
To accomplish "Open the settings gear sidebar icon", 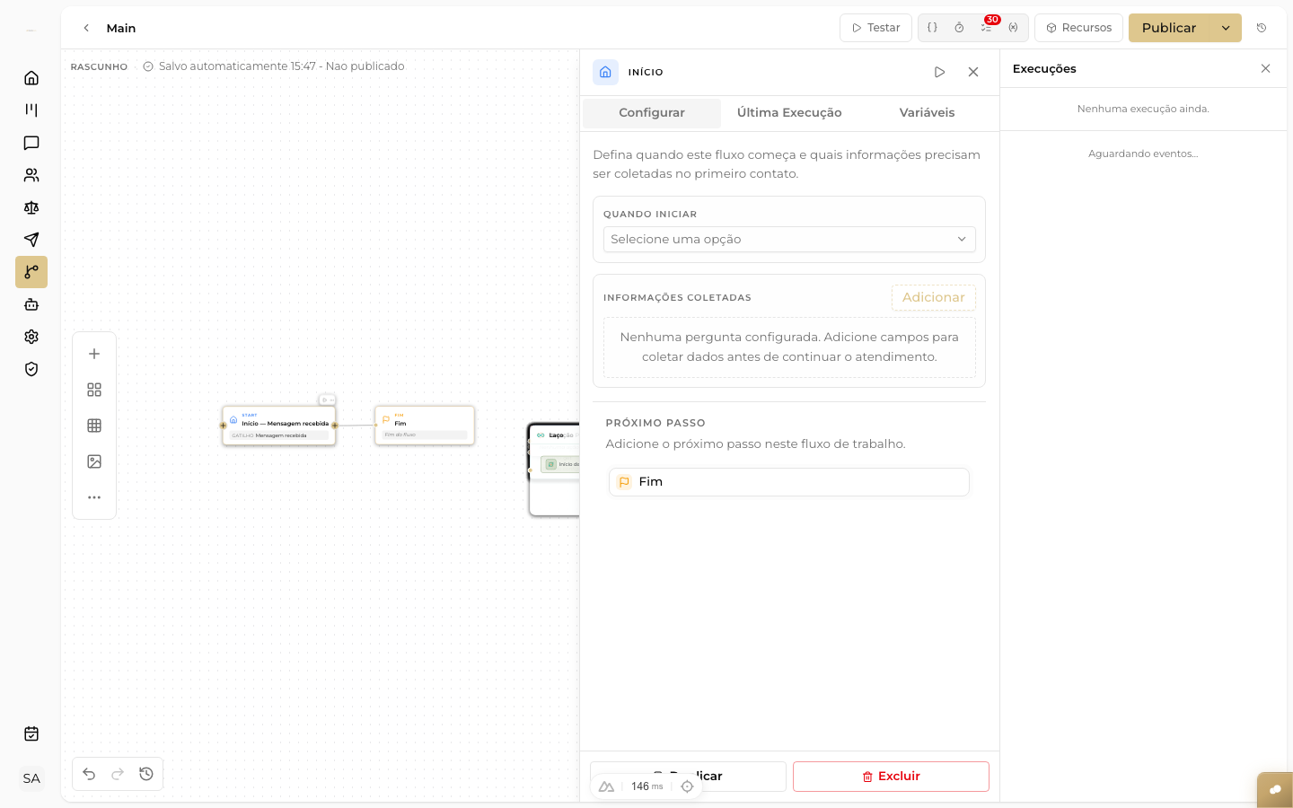I will [x=31, y=337].
